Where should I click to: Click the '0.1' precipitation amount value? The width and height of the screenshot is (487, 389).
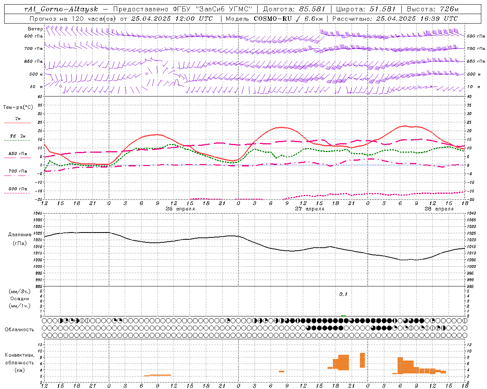tap(343, 294)
